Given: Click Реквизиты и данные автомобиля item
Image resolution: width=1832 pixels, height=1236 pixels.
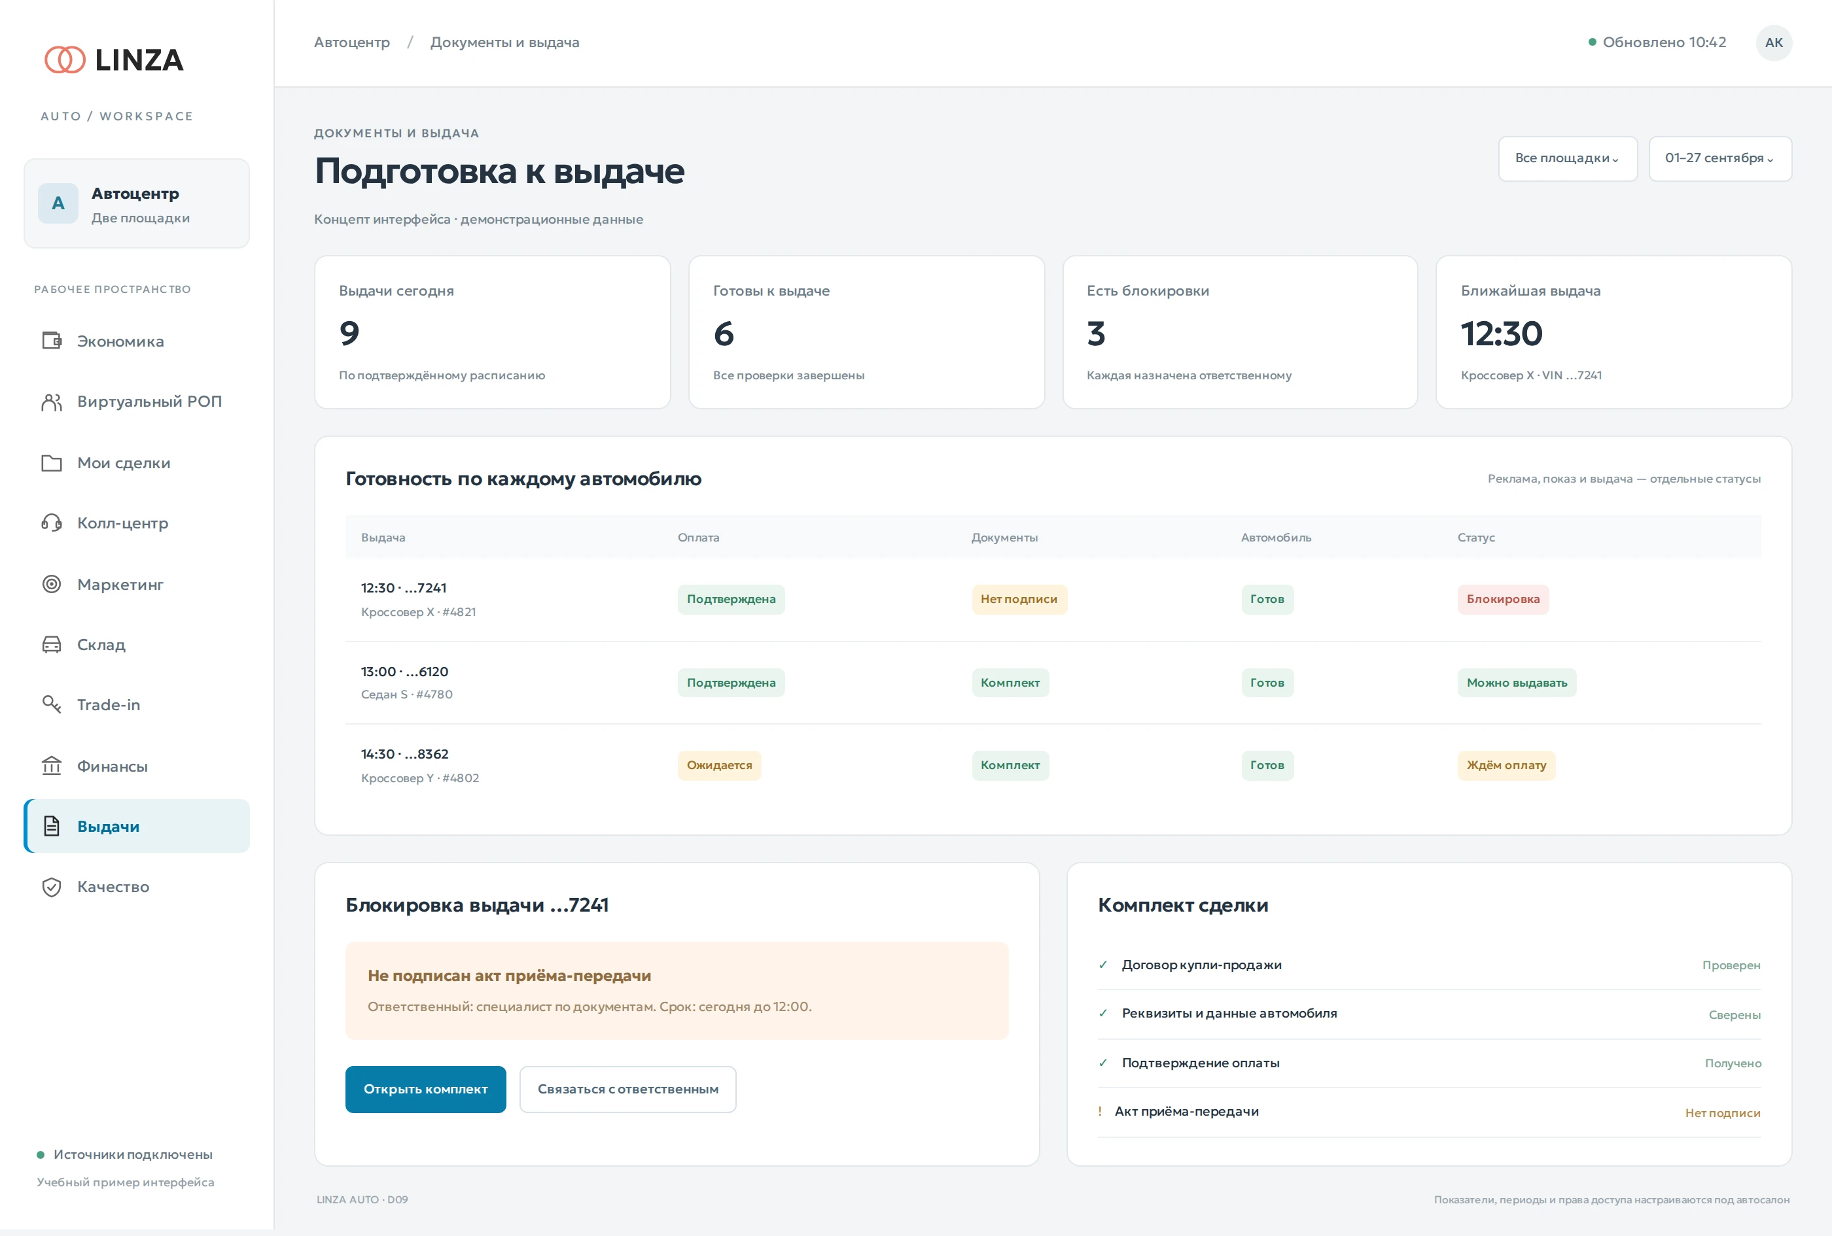Looking at the screenshot, I should [x=1429, y=1014].
